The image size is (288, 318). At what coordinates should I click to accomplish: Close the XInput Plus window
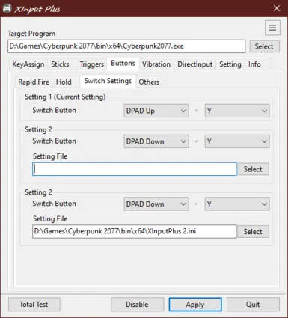click(x=277, y=8)
